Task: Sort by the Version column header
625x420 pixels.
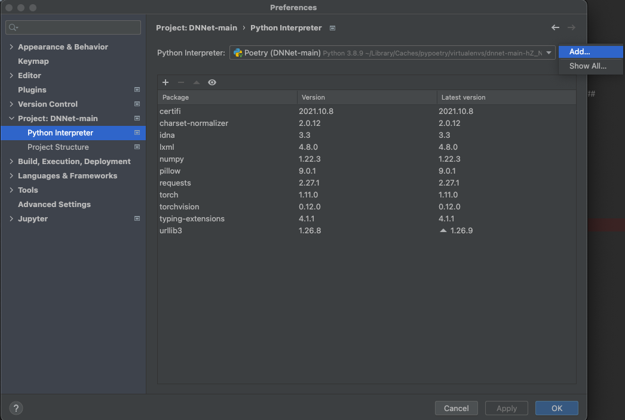Action: 367,97
